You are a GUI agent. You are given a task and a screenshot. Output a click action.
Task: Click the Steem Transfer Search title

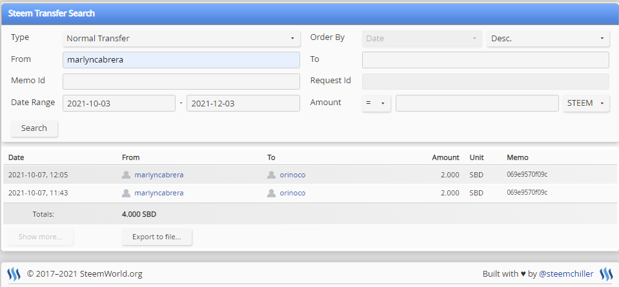pos(52,14)
